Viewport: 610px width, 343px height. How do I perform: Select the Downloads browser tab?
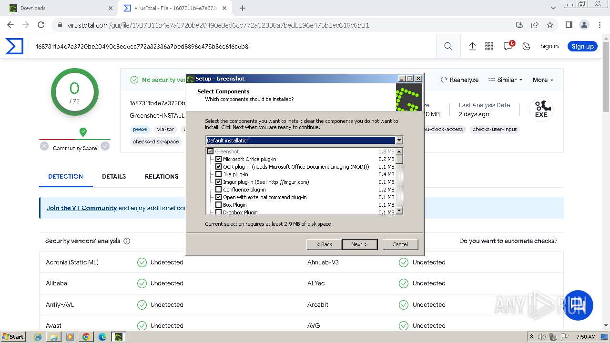coord(57,8)
